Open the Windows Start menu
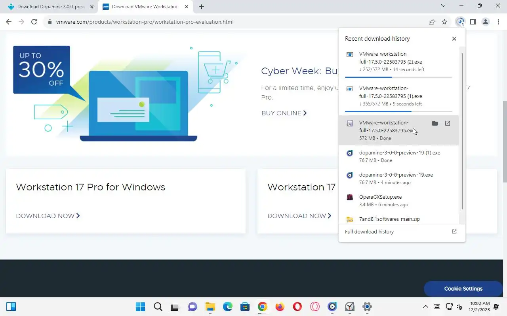 pyautogui.click(x=141, y=307)
